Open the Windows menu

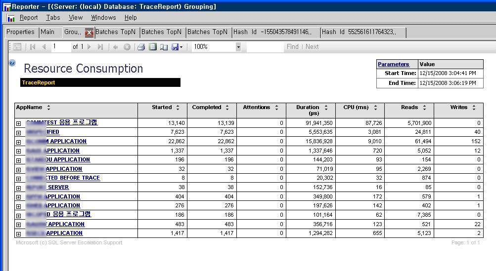(x=103, y=18)
